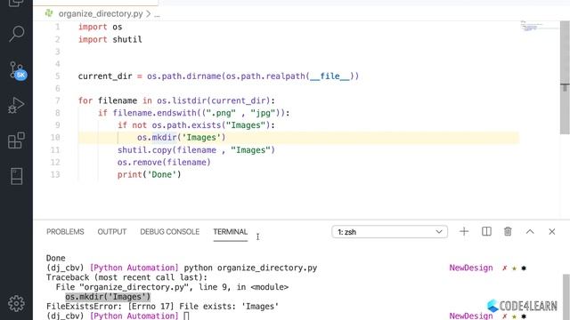Screen dimensions: 570x320
Task: Close the terminal panel
Action: point(552,231)
